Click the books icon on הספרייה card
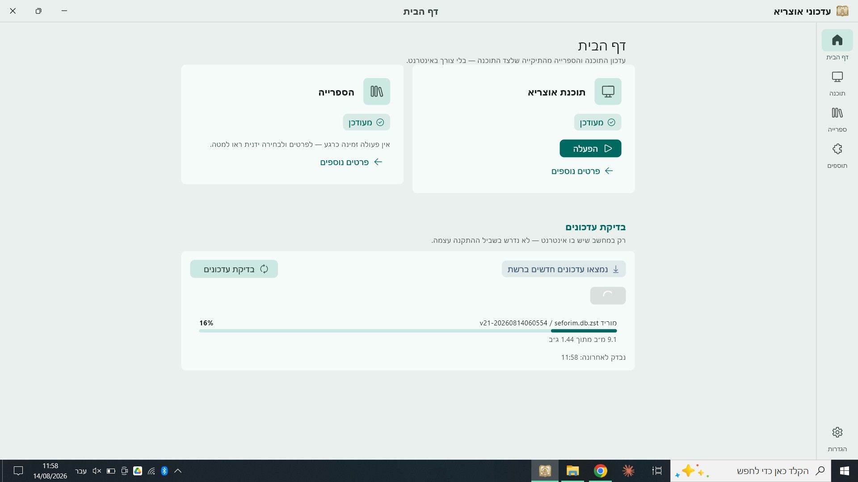The width and height of the screenshot is (858, 482). 377,91
